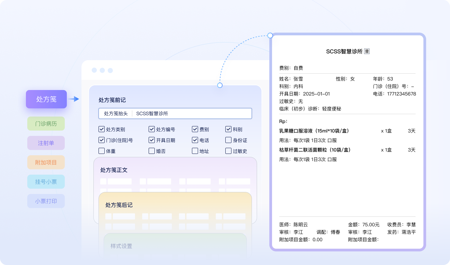Open the 门诊病历 tab
This screenshot has height=265, width=450.
46,124
